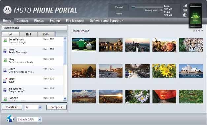Expand the Software and Support menu

107,21
